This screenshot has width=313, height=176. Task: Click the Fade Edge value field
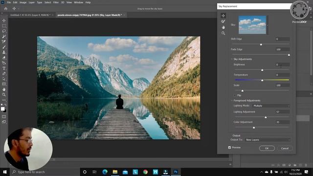(283, 49)
